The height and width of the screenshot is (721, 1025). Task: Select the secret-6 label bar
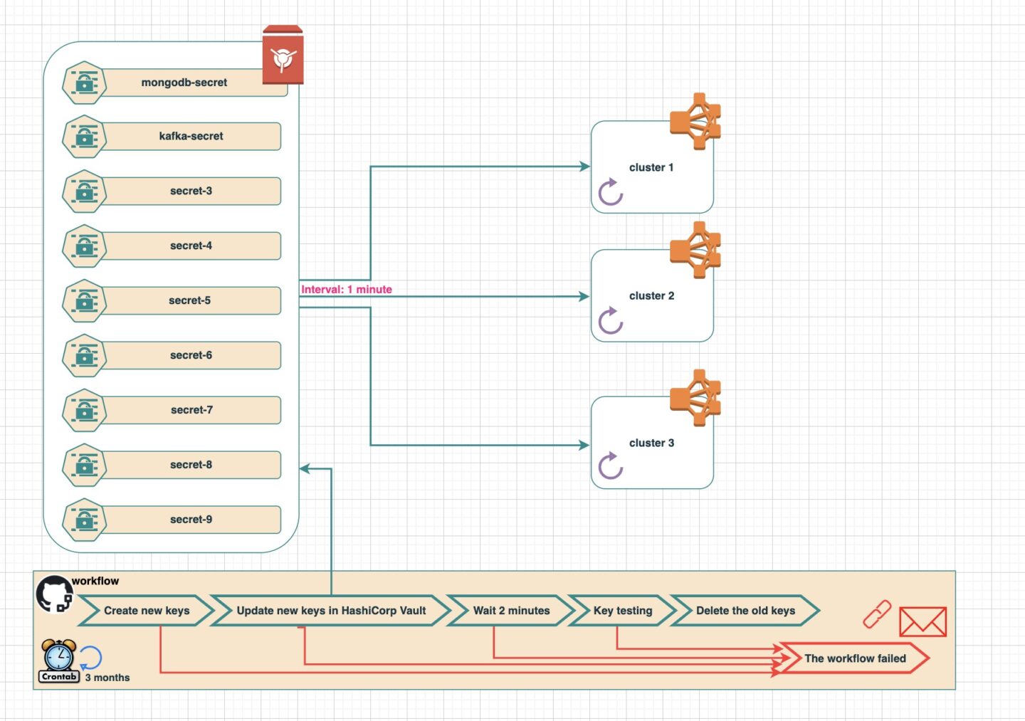pos(191,355)
